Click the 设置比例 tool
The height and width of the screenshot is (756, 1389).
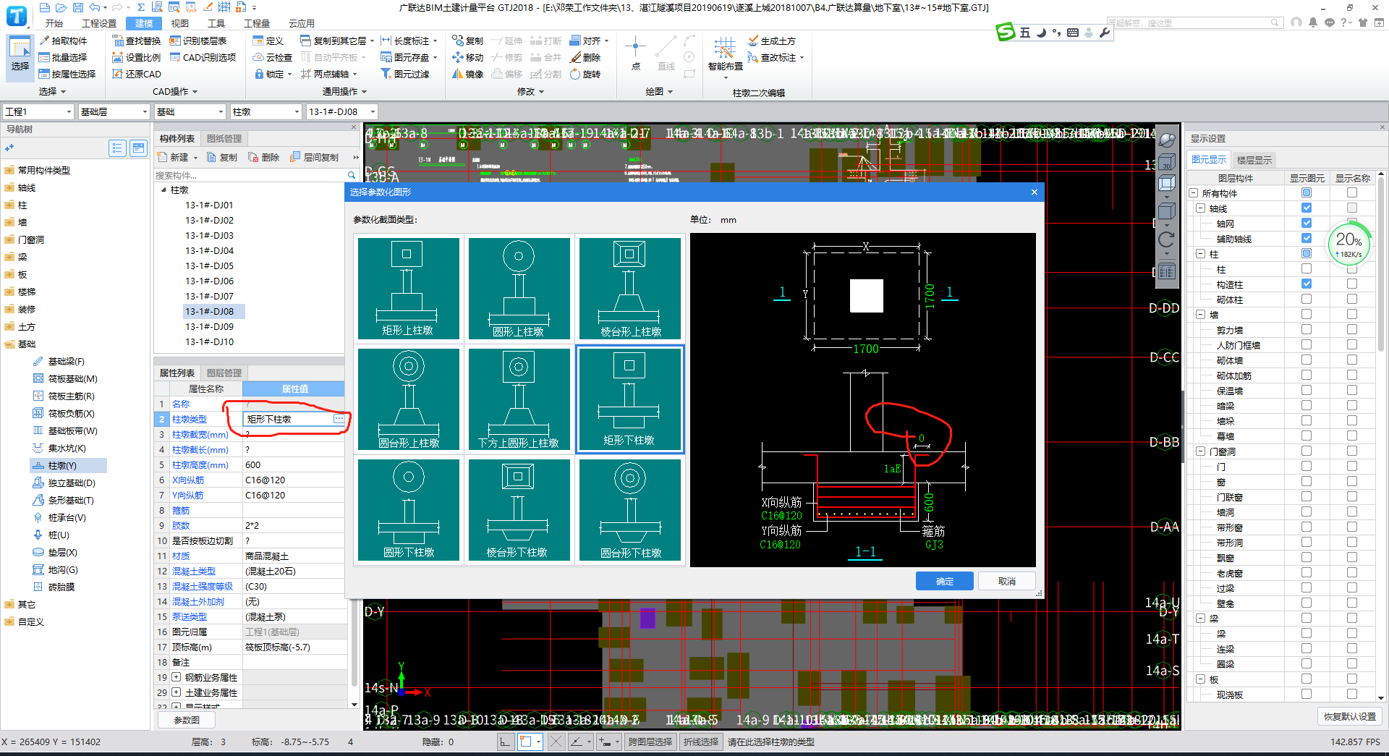pyautogui.click(x=137, y=57)
